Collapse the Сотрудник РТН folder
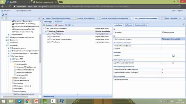186x104 pixels. click(11, 62)
